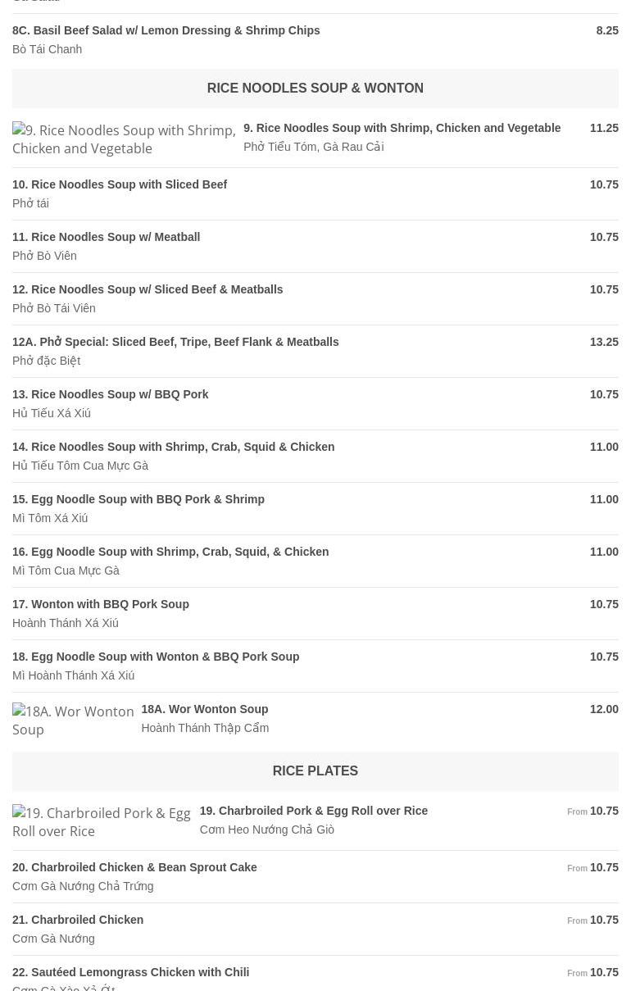The width and height of the screenshot is (631, 991).
Task: Open item 9 Rice Noodles Soup with Shrimp title
Action: pos(402,129)
